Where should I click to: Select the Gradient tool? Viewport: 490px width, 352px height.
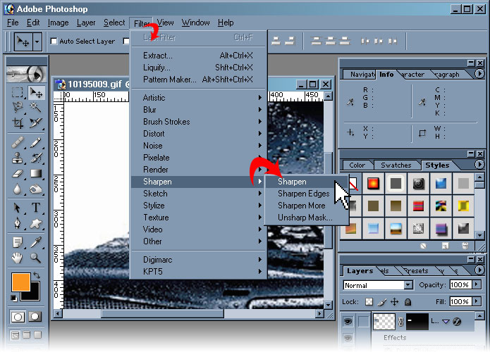36,173
